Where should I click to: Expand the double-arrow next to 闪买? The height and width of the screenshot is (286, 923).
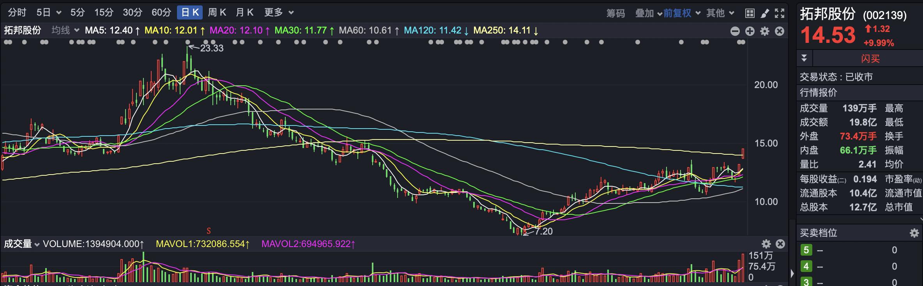coord(804,58)
